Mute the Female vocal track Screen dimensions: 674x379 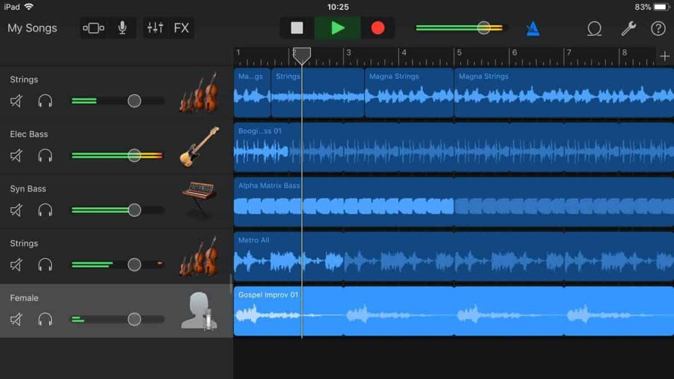point(16,320)
